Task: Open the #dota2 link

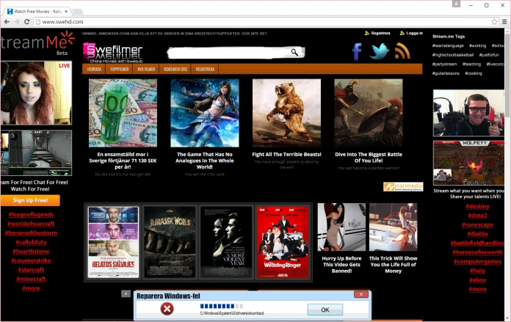Action: pos(477,215)
